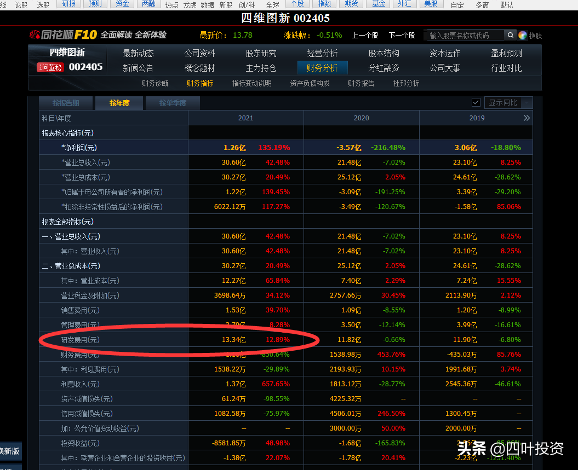Screen dimensions: 578x470
Task: Click 热点 in top toolbar
Action: [x=171, y=5]
